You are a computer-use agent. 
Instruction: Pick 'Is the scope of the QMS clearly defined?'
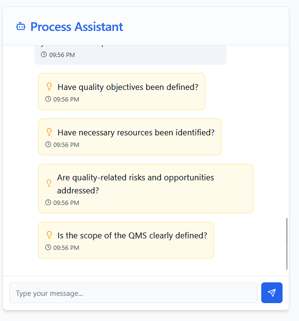[x=126, y=240]
